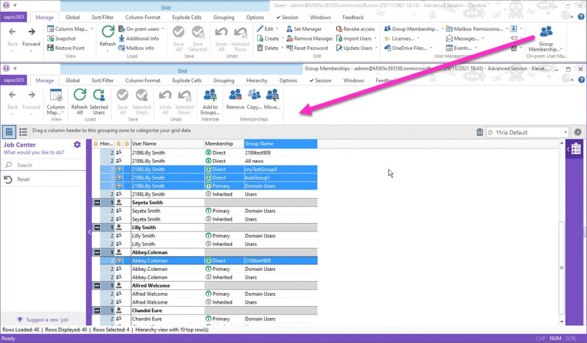The width and height of the screenshot is (587, 343).
Task: Collapse the Abbey.Coleman group row
Action: coord(97,253)
